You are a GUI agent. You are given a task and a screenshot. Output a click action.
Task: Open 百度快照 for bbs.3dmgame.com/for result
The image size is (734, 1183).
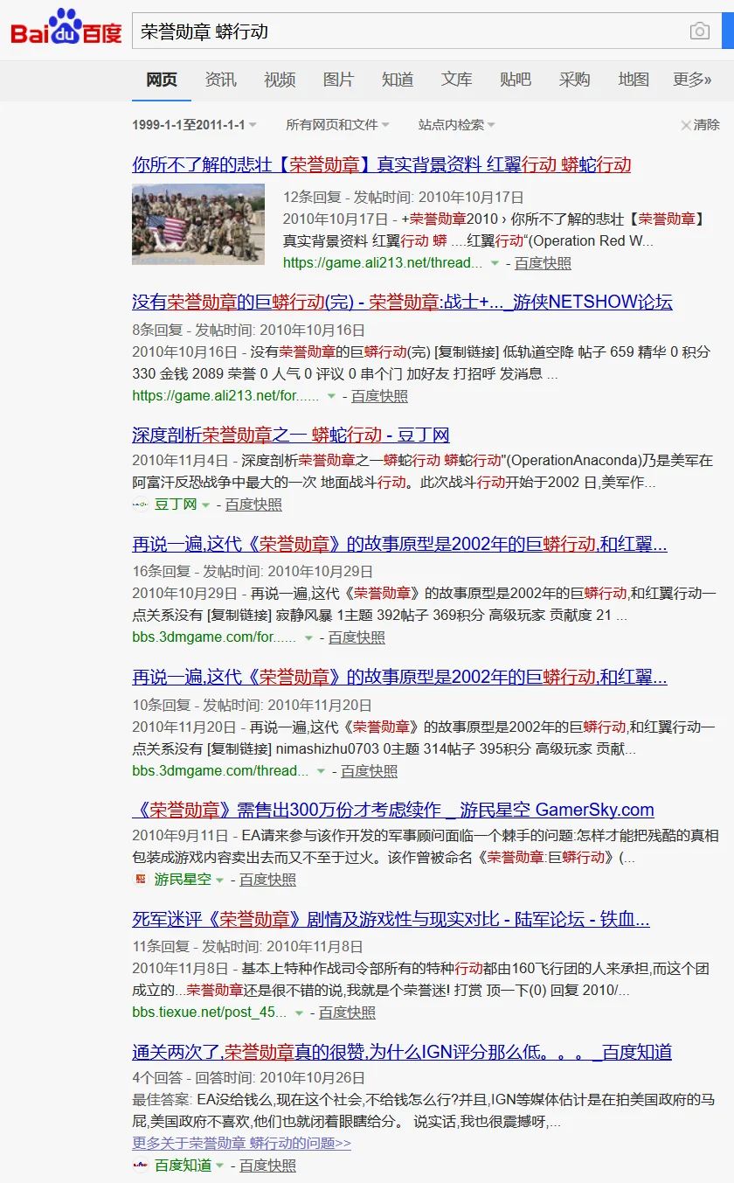357,637
